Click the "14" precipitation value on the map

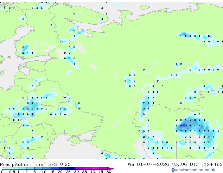click(x=181, y=126)
